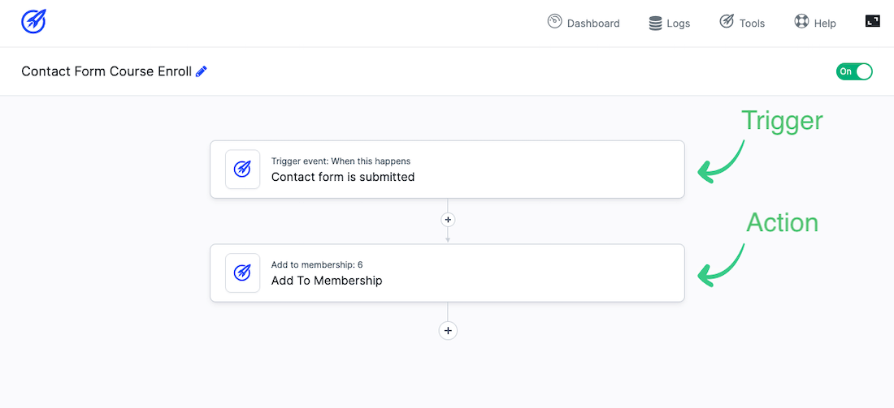The width and height of the screenshot is (894, 408).
Task: Open the Add To Membership action
Action: coord(447,273)
